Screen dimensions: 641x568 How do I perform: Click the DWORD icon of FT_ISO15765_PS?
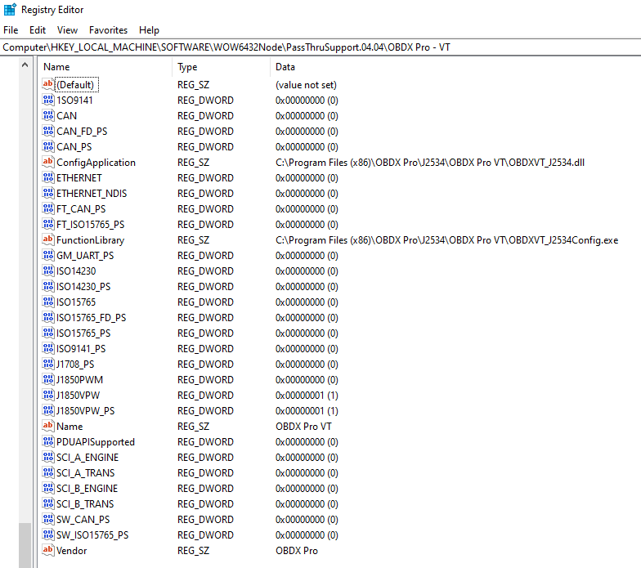[x=47, y=224]
